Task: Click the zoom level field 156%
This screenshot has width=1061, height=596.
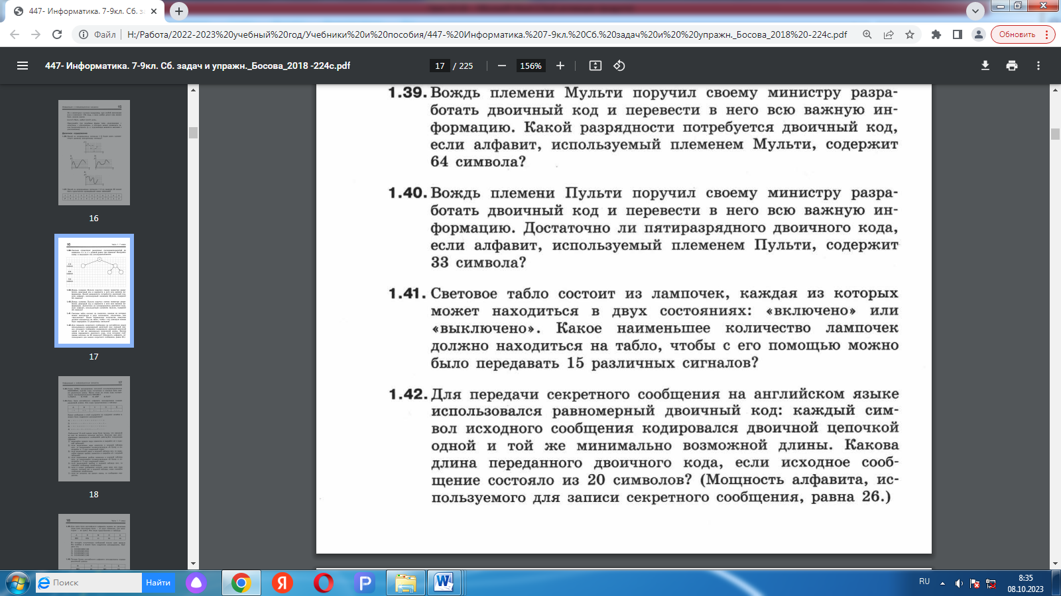Action: pos(530,66)
